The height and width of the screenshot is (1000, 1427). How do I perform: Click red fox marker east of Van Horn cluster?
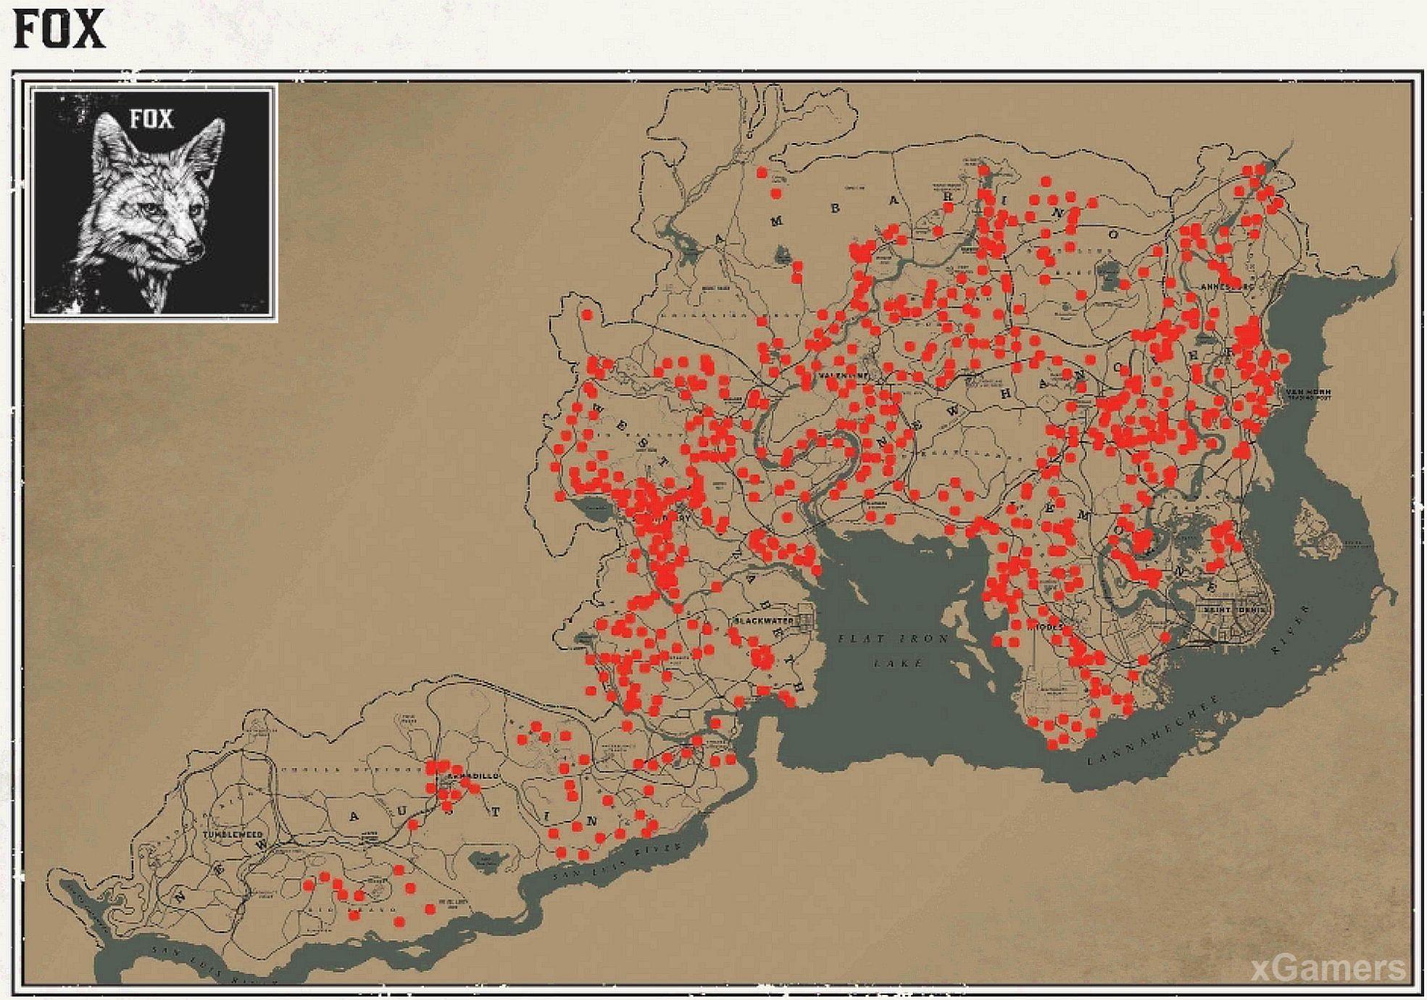(1284, 359)
